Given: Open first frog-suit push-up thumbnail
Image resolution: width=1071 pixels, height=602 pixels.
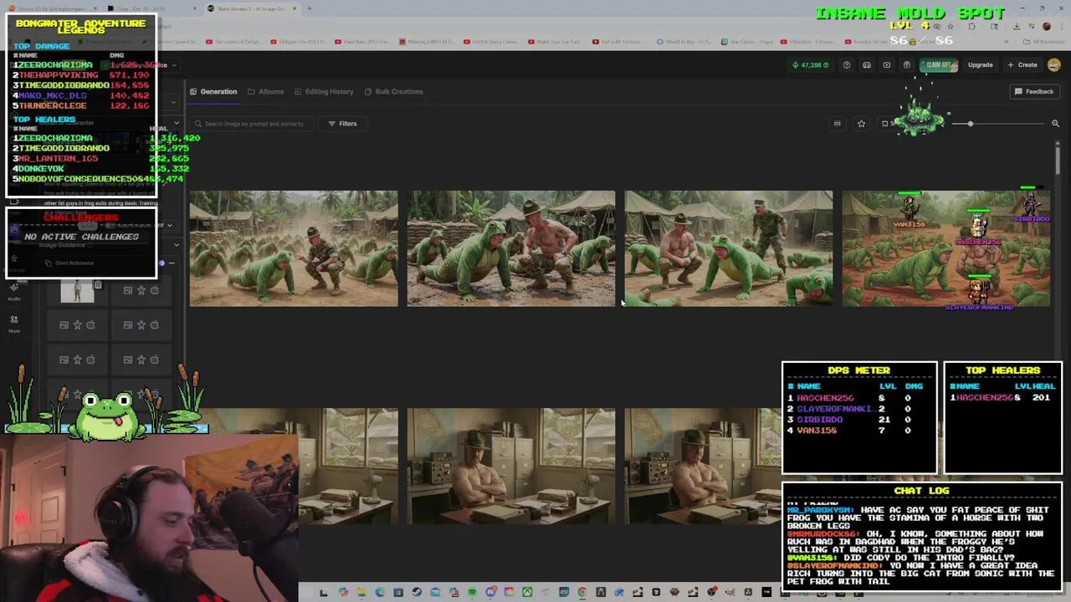Looking at the screenshot, I should click(x=293, y=248).
